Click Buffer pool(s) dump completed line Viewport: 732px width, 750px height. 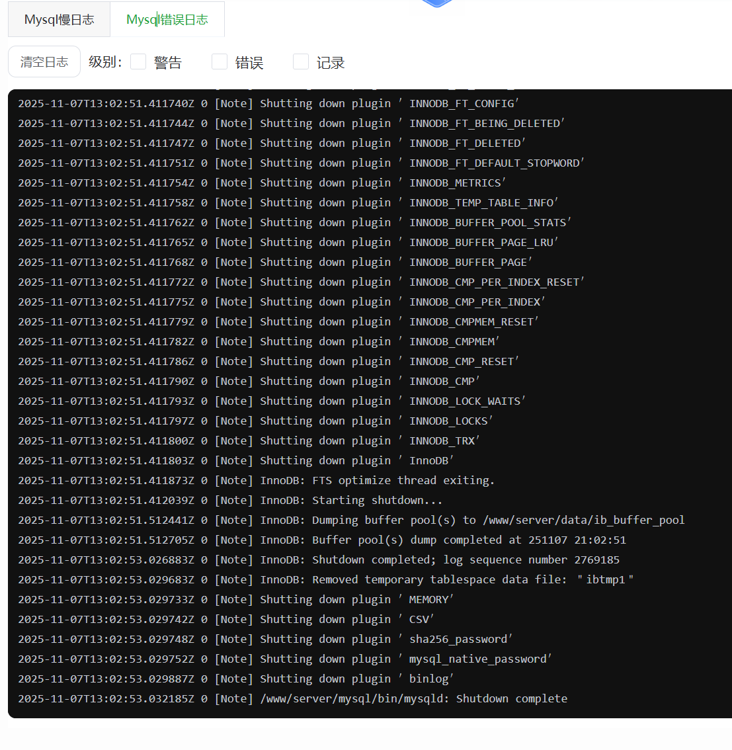322,540
